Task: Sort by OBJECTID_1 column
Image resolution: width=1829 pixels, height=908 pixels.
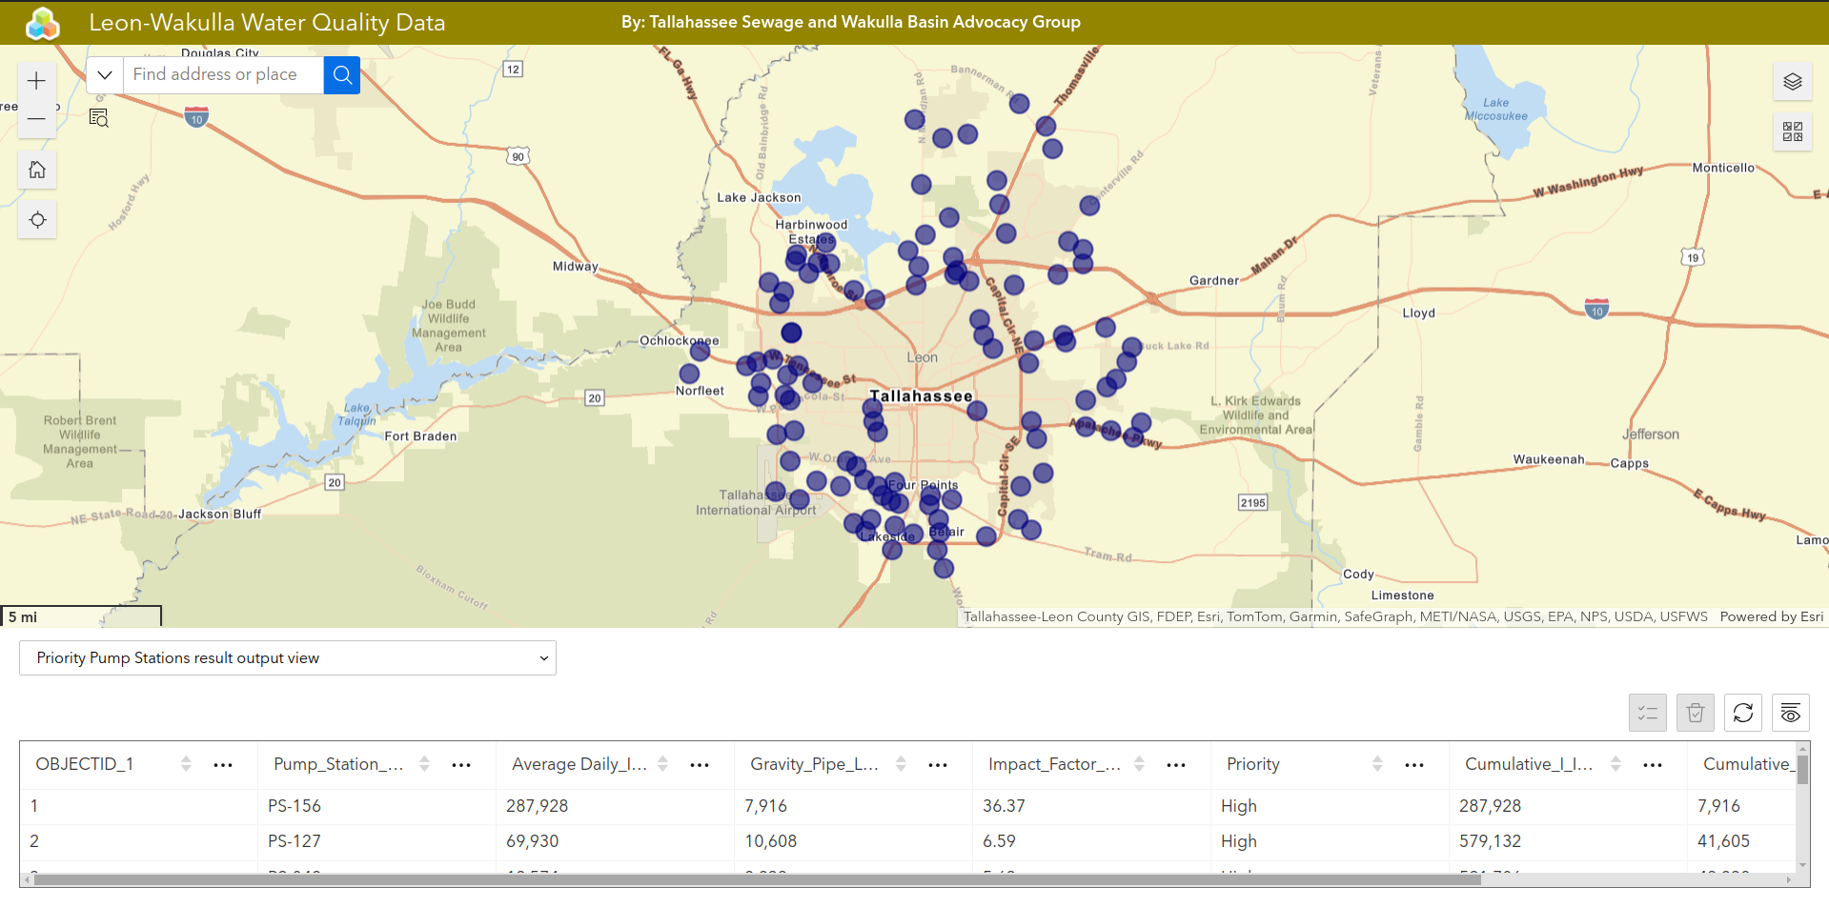Action: click(x=186, y=764)
